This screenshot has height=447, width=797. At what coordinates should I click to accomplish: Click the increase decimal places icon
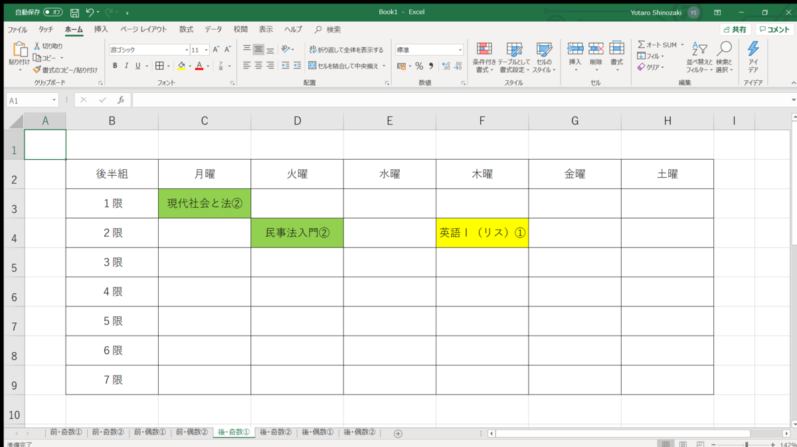[446, 66]
